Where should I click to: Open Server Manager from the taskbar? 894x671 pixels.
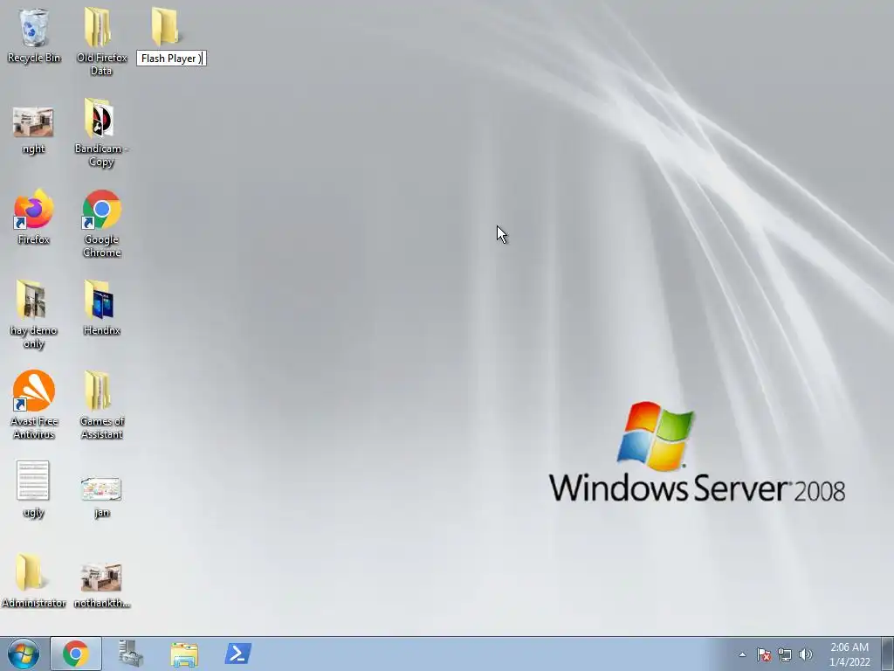(x=131, y=654)
